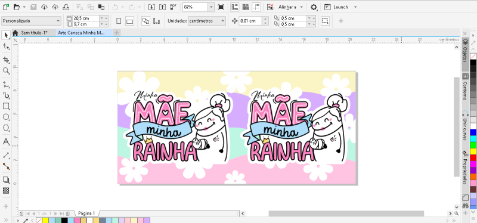Image resolution: width=477 pixels, height=223 pixels.
Task: Click the yellow swatch in document palette
Action: 45,220
